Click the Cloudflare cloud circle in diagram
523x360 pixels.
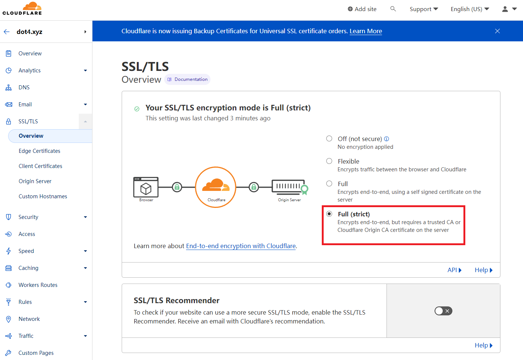[x=216, y=187]
